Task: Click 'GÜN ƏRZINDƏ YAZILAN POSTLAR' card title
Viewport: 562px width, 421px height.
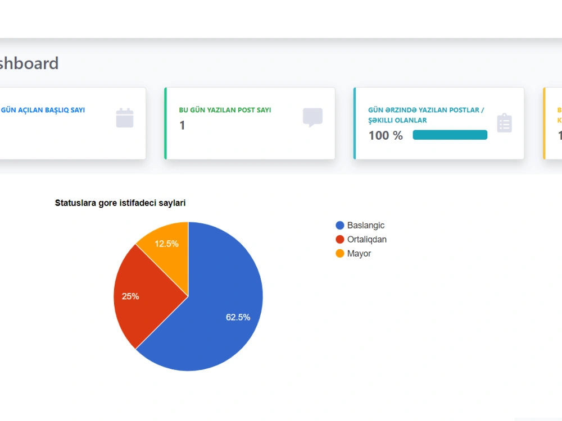Action: point(426,115)
